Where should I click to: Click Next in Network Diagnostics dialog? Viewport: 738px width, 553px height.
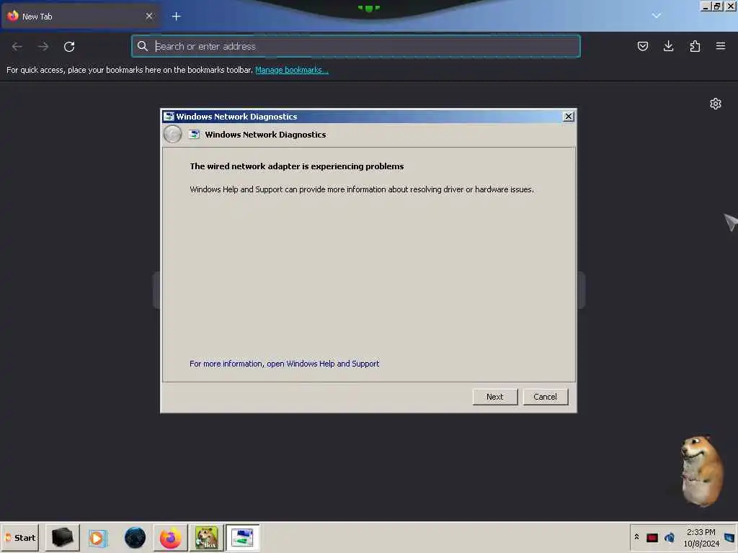pyautogui.click(x=494, y=397)
